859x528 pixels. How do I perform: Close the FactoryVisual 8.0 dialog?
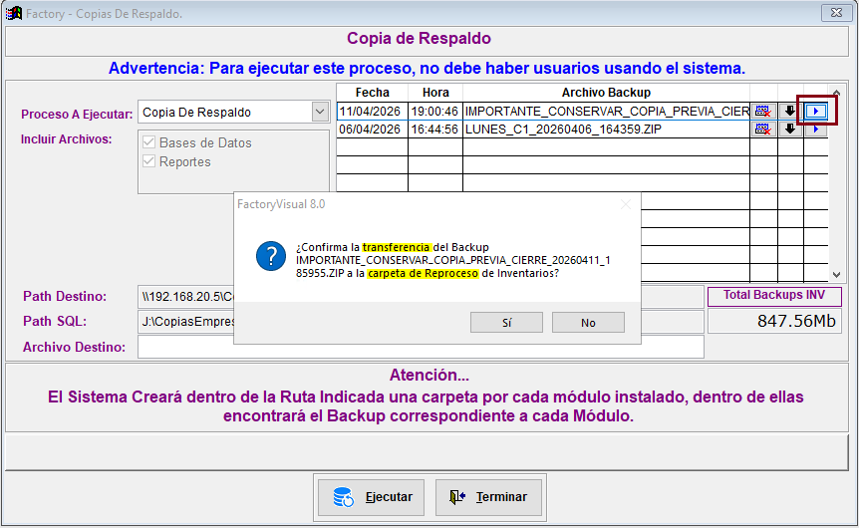[x=626, y=204]
